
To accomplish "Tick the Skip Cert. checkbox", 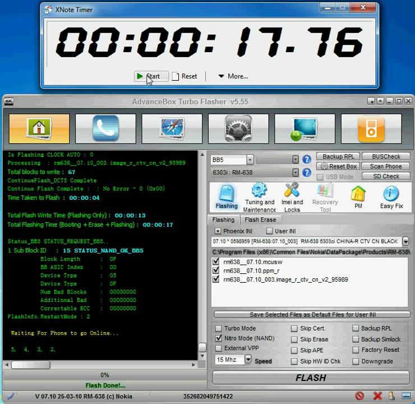I will (x=294, y=329).
